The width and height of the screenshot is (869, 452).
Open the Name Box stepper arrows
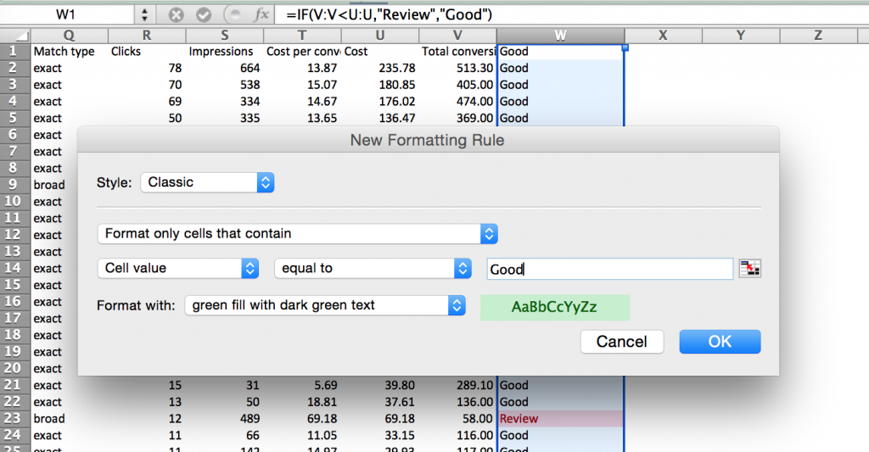coord(144,15)
